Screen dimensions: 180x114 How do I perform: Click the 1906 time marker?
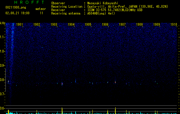[105, 25]
